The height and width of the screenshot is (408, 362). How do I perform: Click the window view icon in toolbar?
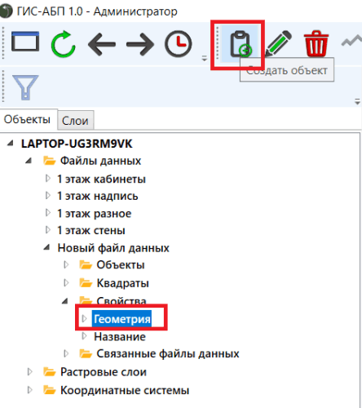tap(25, 42)
